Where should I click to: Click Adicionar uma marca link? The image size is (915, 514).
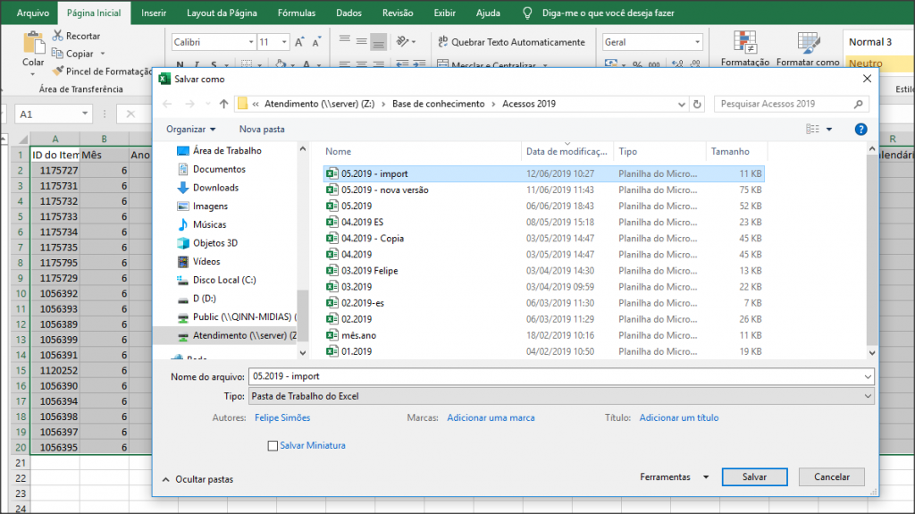[491, 417]
